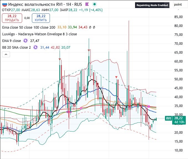Screen dimensions: 188x159
Task: Click the EMA 200 value 34,43
Action: tap(83, 27)
